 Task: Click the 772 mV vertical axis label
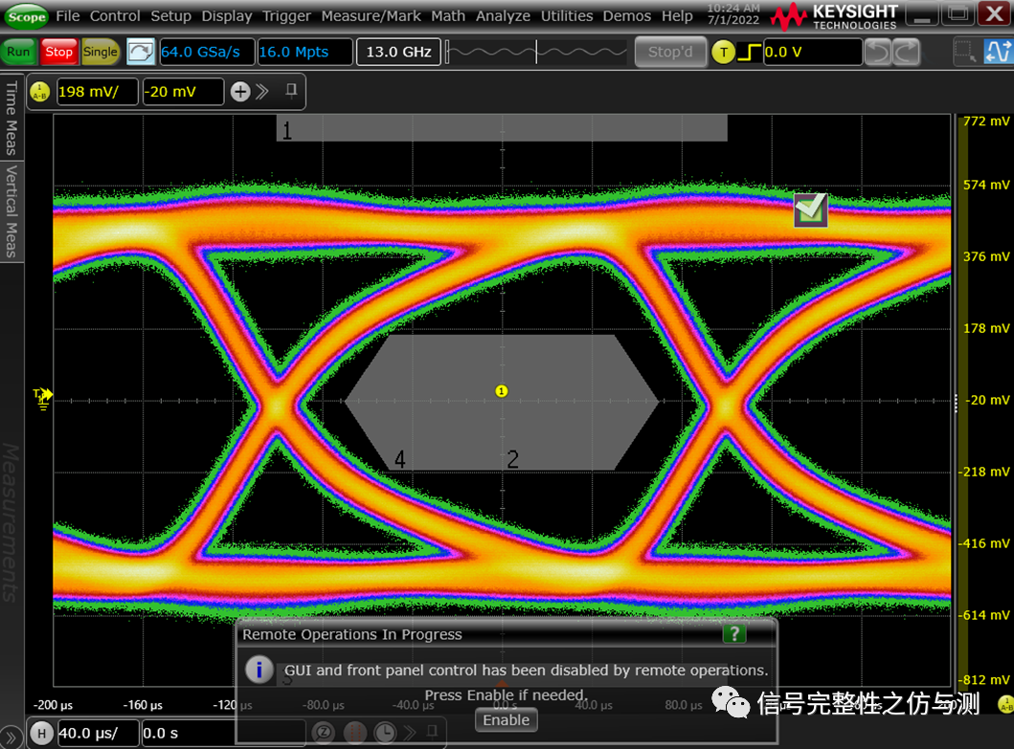(985, 121)
